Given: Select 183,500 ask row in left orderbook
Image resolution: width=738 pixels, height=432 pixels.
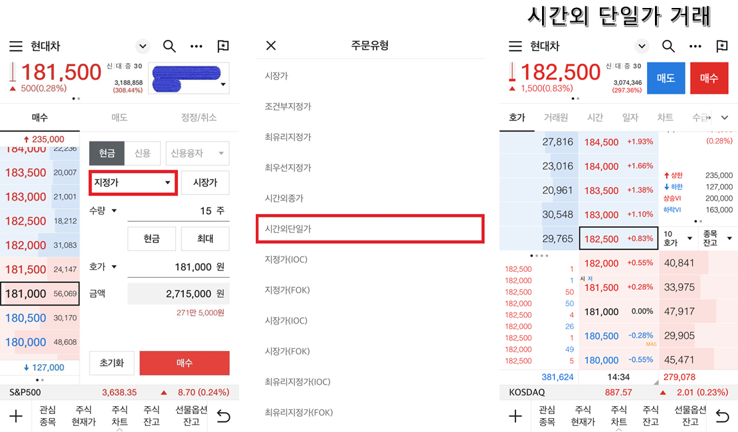Looking at the screenshot, I should (40, 172).
